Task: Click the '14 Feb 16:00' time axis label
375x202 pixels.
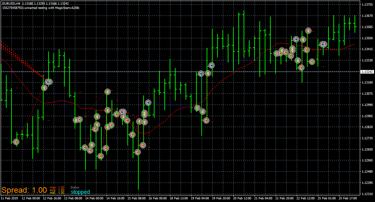Action: 115,198
